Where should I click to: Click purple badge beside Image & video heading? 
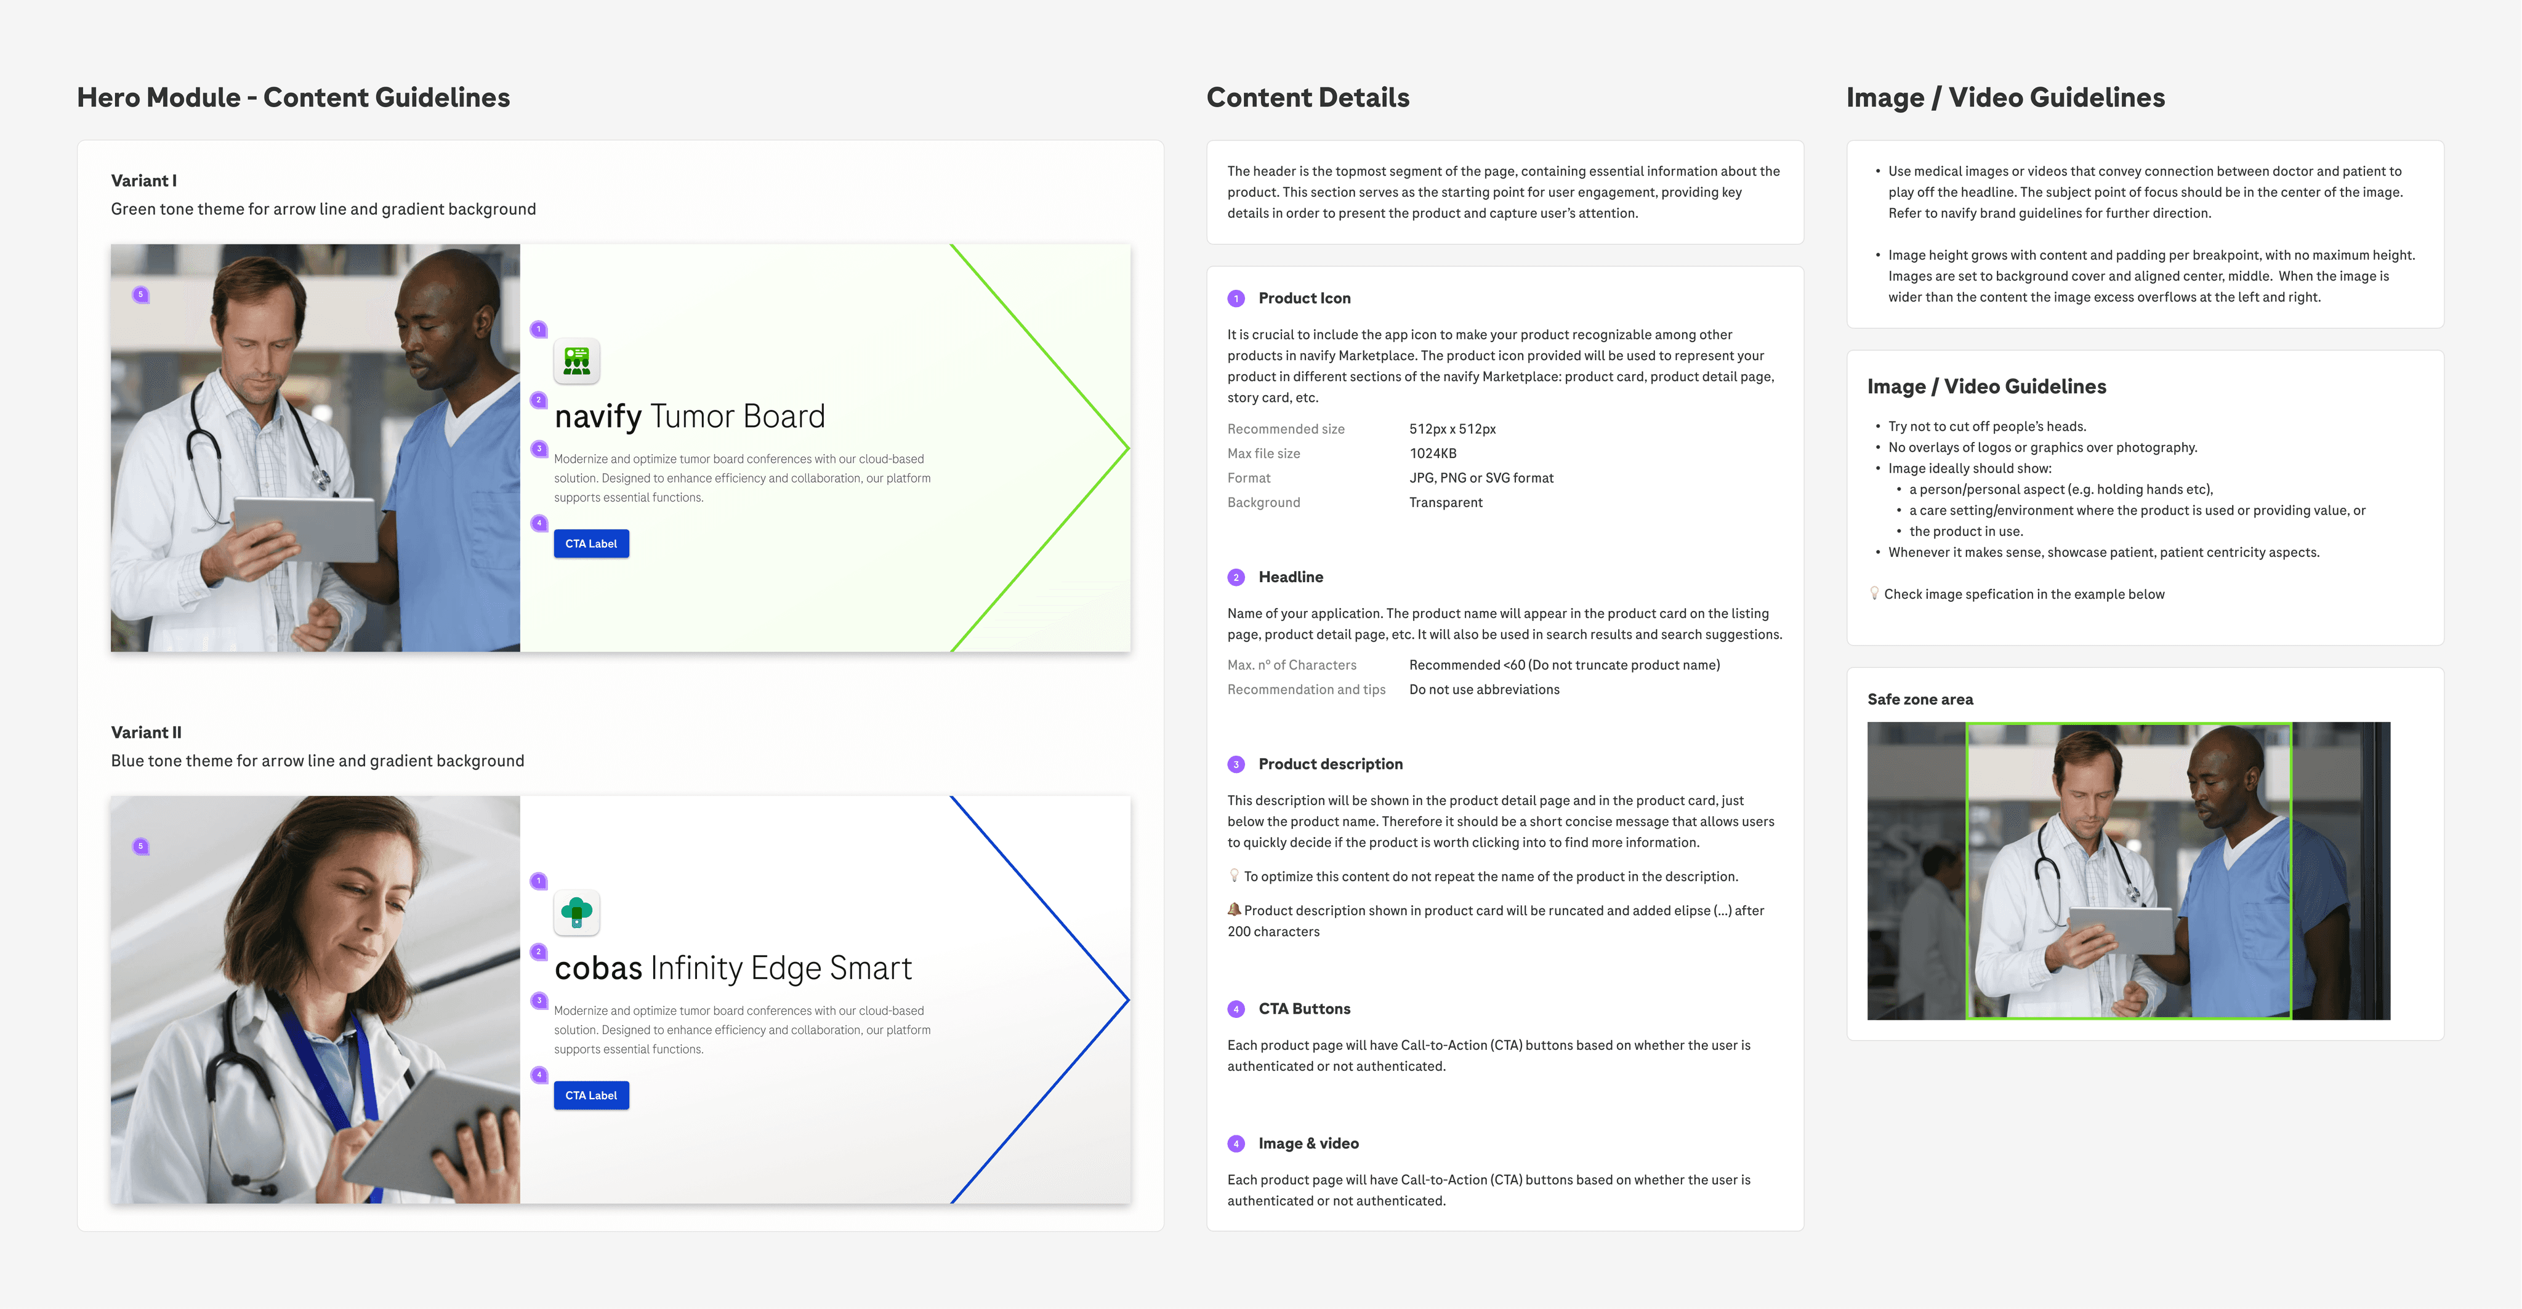click(1236, 1143)
